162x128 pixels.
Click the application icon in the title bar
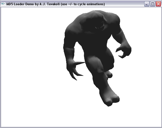click(x=4, y=4)
